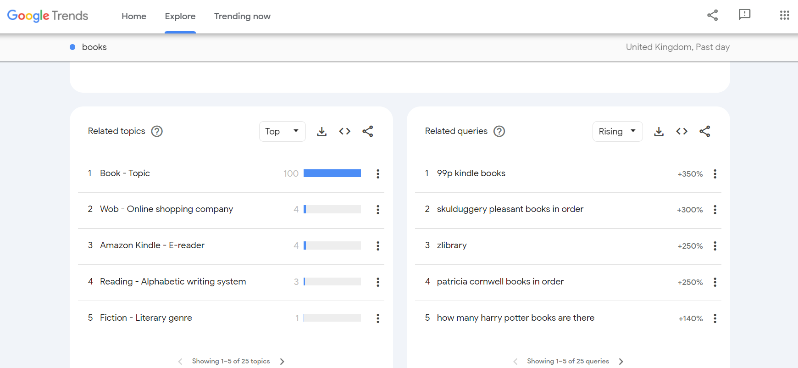Click the value bar for Fiction
Viewport: 798px width, 368px height.
(x=332, y=318)
